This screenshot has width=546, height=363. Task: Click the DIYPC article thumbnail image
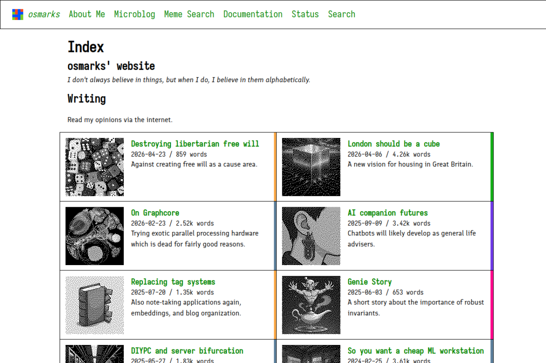tap(95, 354)
